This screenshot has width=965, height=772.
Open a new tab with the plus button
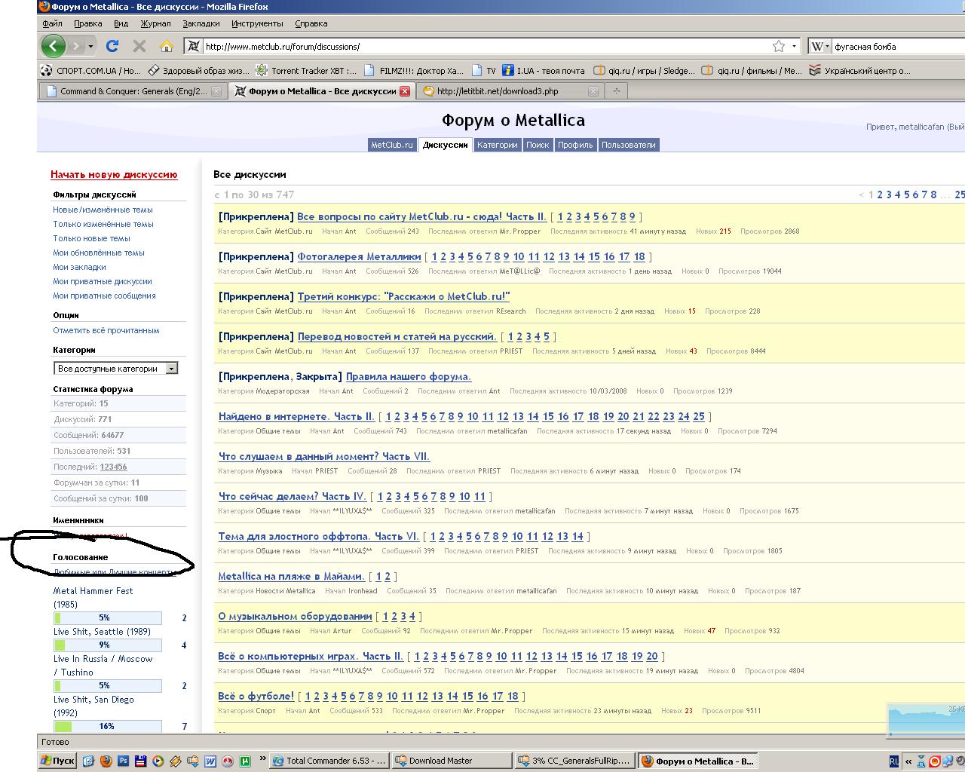(x=616, y=91)
